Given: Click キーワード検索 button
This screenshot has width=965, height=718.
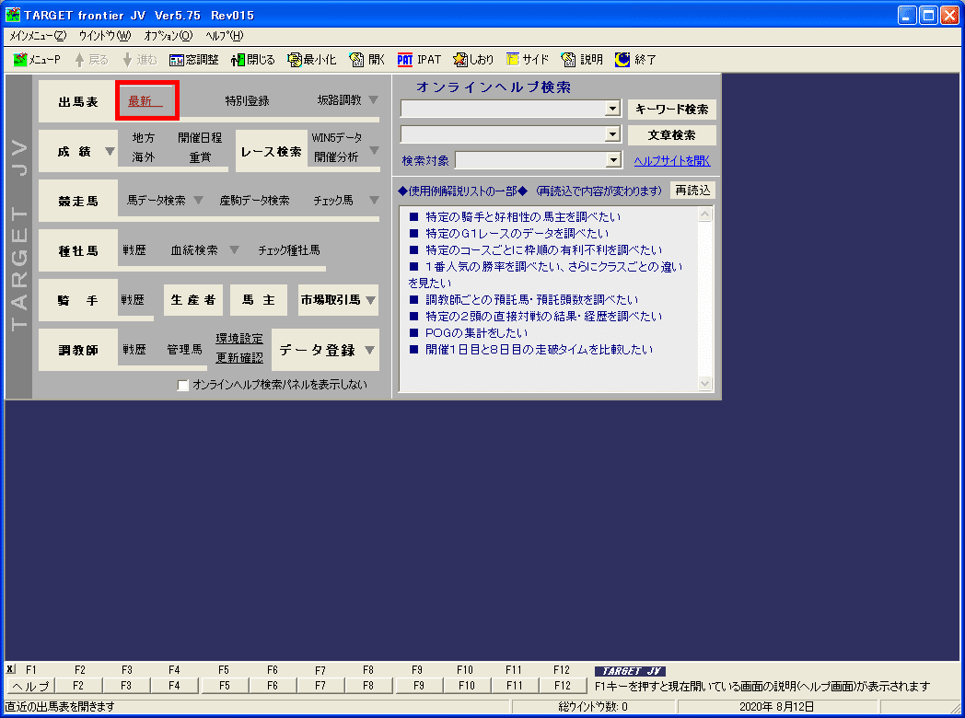Looking at the screenshot, I should pos(671,110).
